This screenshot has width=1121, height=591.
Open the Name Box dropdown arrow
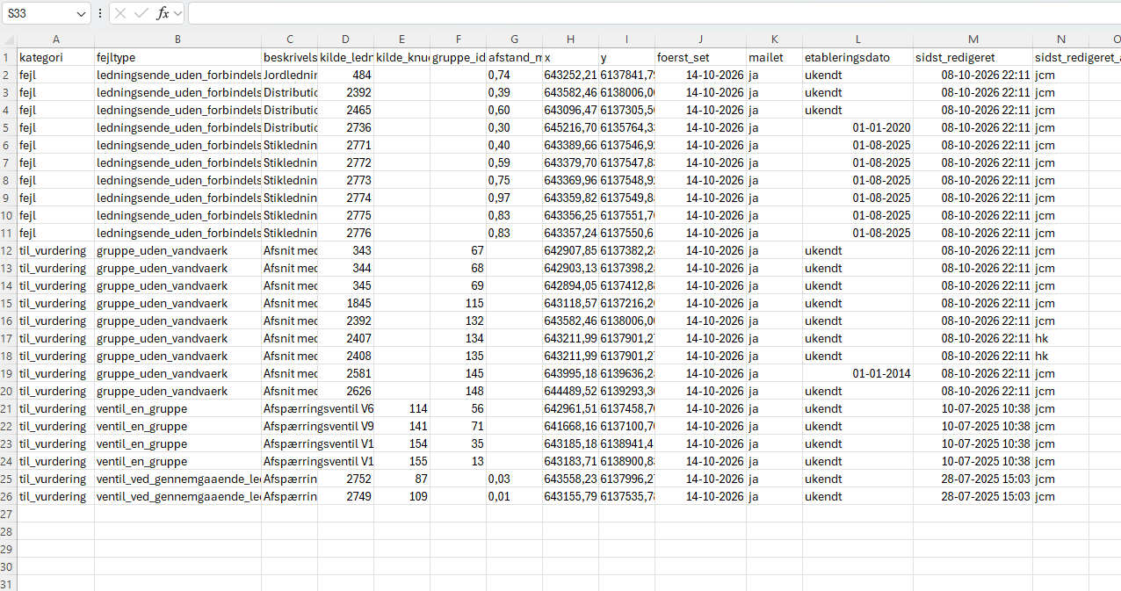(82, 14)
